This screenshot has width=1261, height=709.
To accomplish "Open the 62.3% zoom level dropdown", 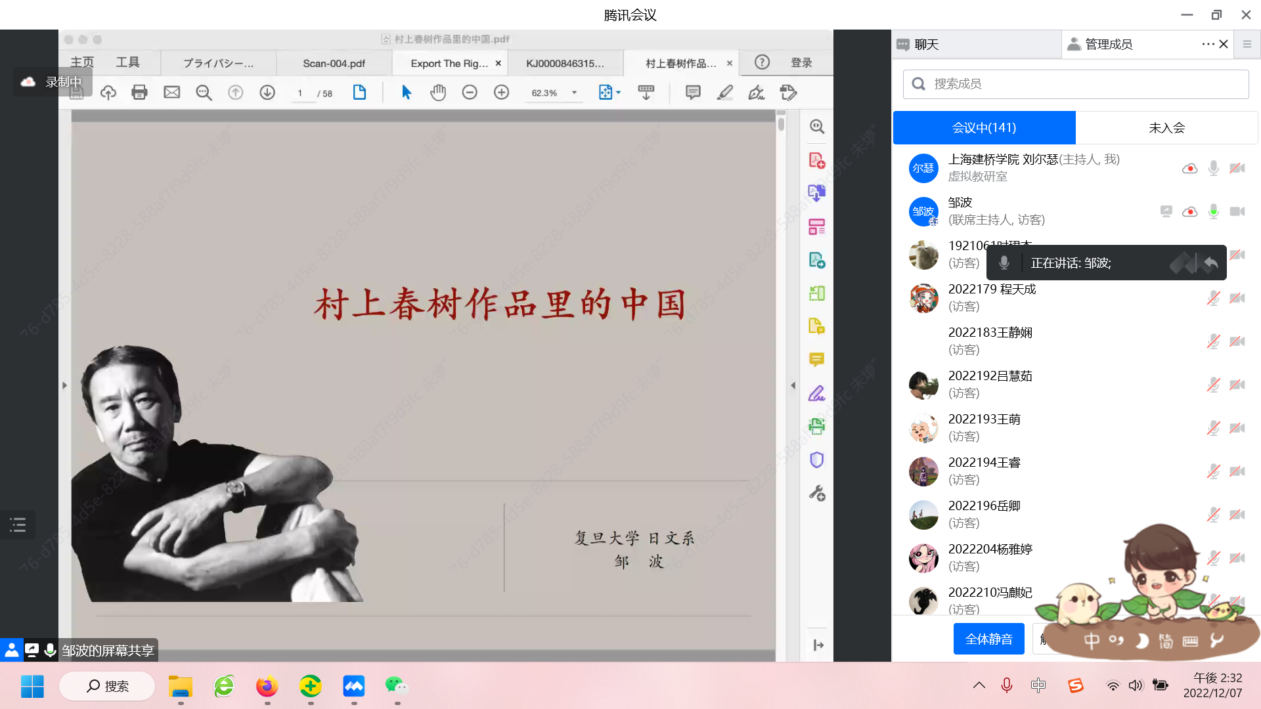I will [574, 93].
